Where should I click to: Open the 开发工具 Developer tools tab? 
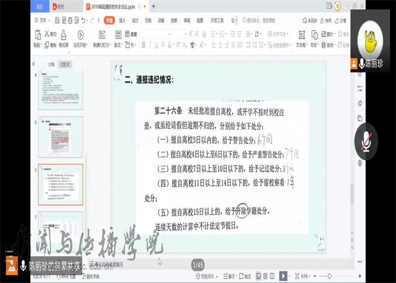pos(217,20)
